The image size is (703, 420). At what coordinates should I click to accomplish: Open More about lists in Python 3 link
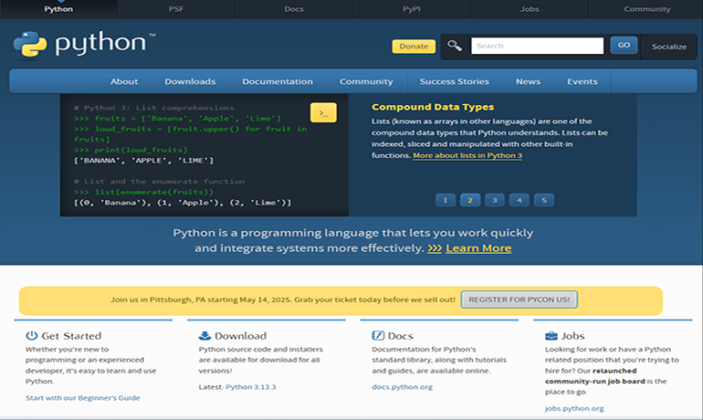coord(467,155)
